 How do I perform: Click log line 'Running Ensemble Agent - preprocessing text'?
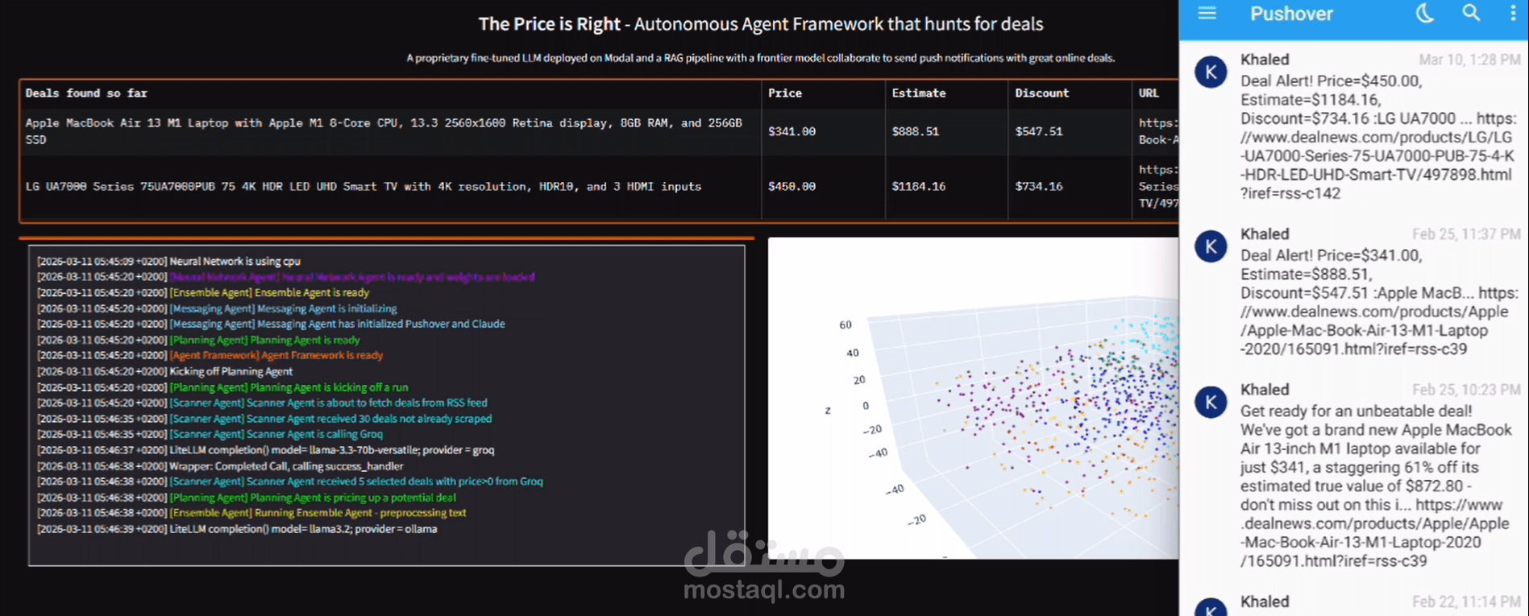click(251, 513)
